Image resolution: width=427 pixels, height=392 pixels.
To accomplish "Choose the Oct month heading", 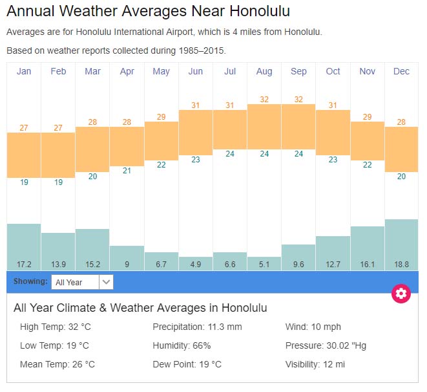I will coord(333,71).
